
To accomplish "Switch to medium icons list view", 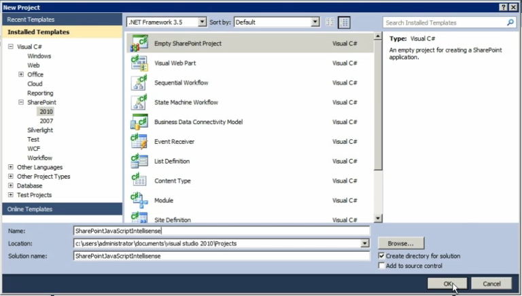I will (x=344, y=22).
